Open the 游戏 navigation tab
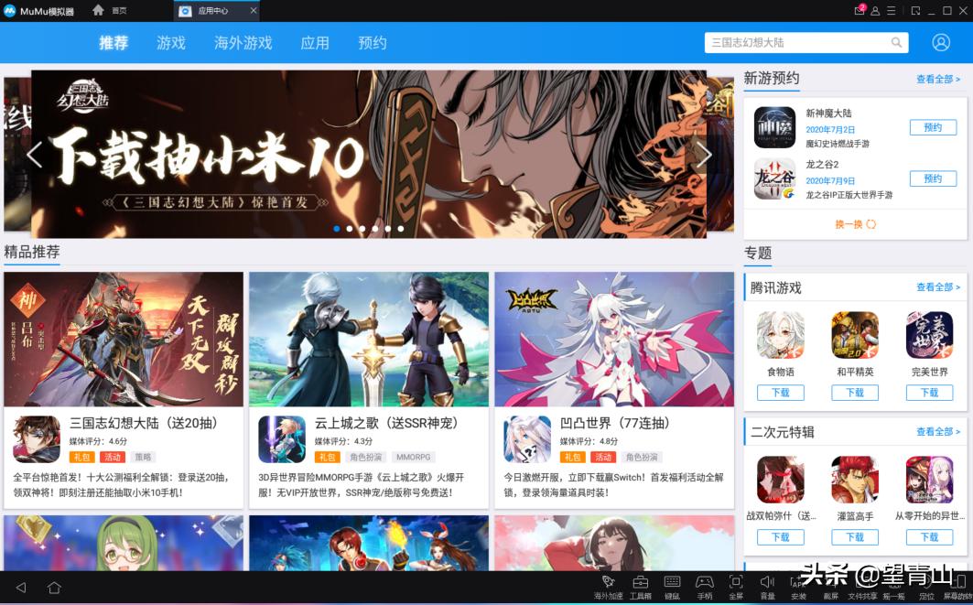This screenshot has width=973, height=605. point(170,43)
